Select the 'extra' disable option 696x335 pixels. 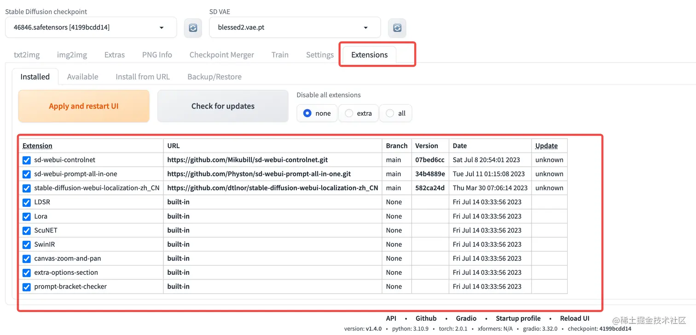359,113
